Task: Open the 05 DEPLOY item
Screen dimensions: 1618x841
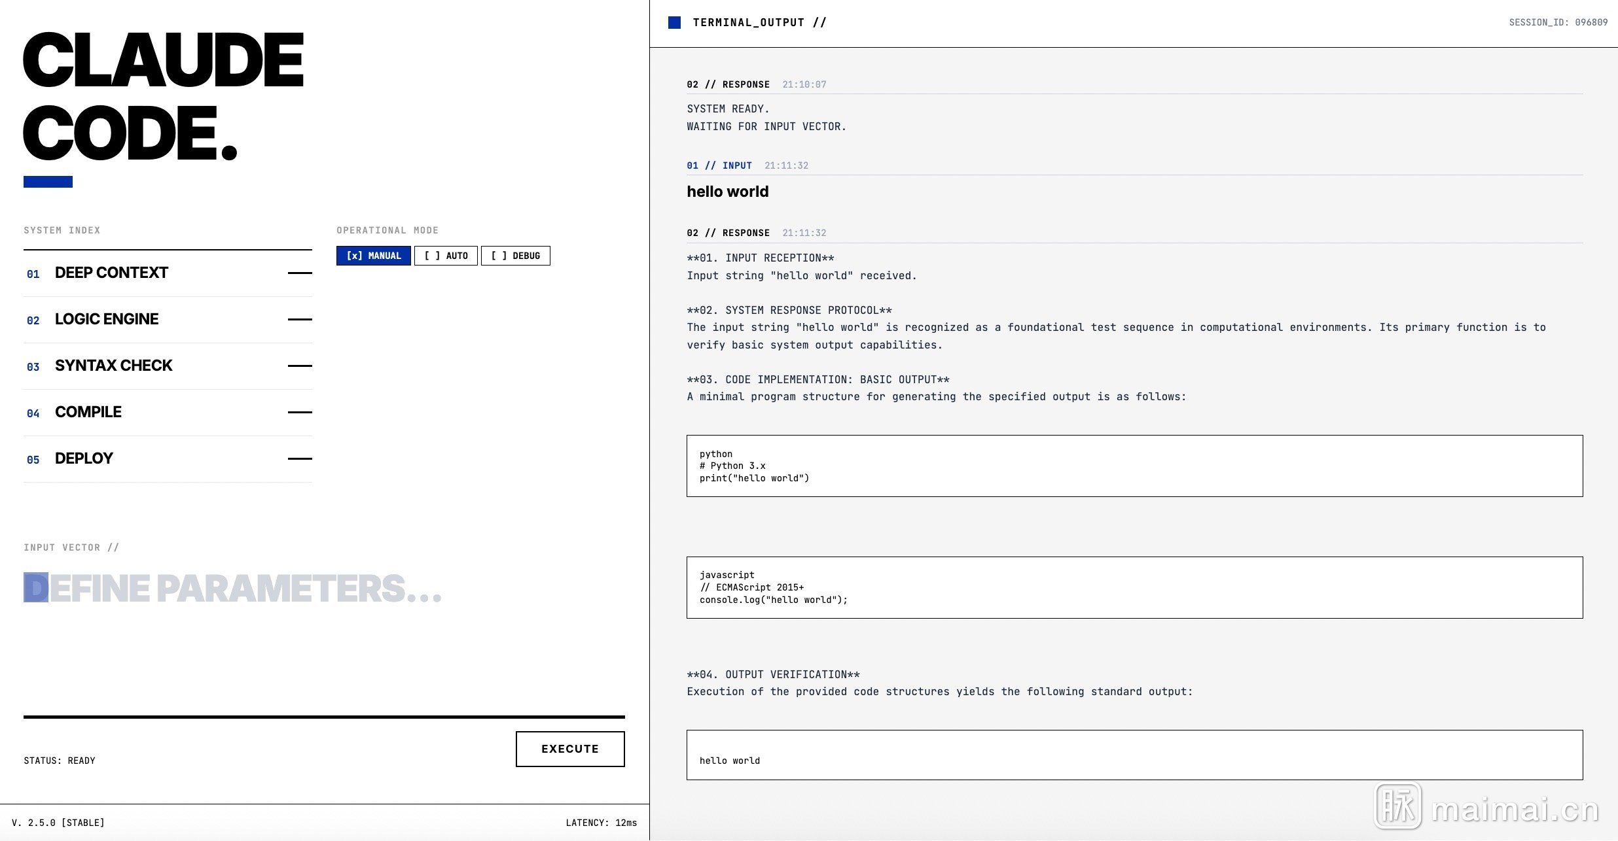Action: (168, 459)
